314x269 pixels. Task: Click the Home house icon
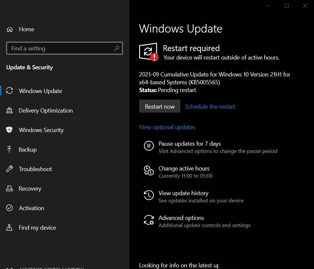click(10, 29)
